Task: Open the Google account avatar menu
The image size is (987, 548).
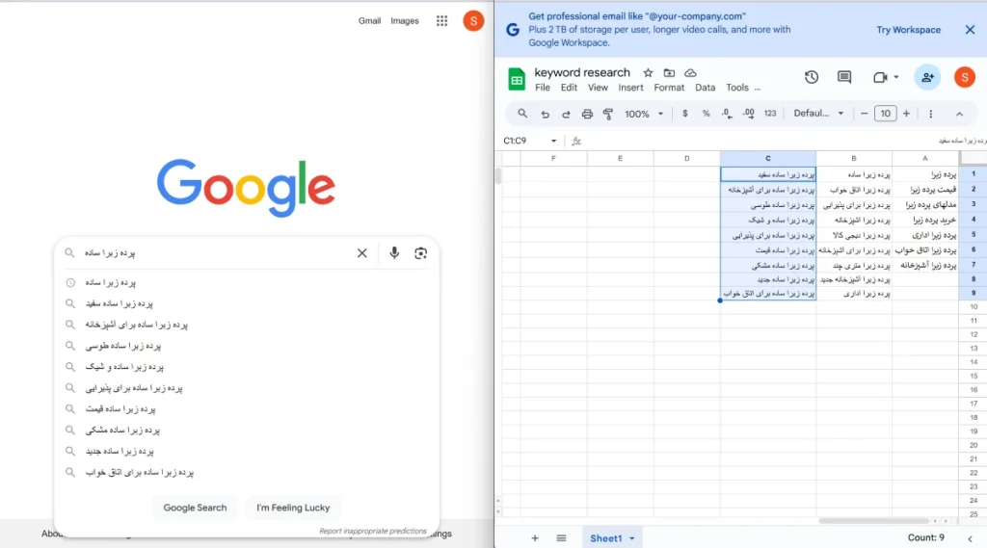Action: [x=473, y=21]
